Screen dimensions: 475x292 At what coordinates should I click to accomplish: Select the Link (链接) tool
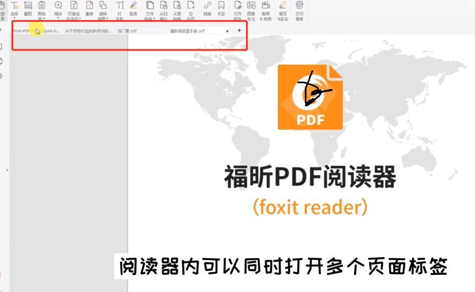(208, 9)
